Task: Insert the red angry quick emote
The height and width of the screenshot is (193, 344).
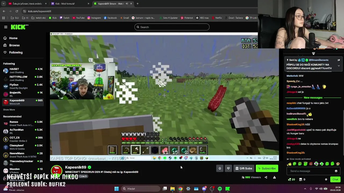Action: pyautogui.click(x=311, y=164)
